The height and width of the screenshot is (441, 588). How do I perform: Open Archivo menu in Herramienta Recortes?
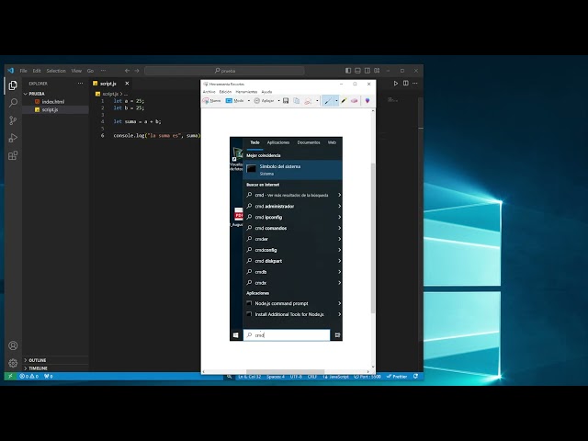pyautogui.click(x=209, y=92)
